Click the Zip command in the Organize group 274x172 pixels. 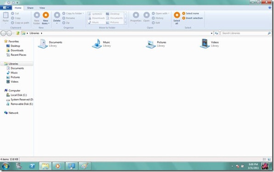pos(66,23)
